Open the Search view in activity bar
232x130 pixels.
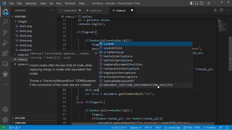(x=5, y=22)
